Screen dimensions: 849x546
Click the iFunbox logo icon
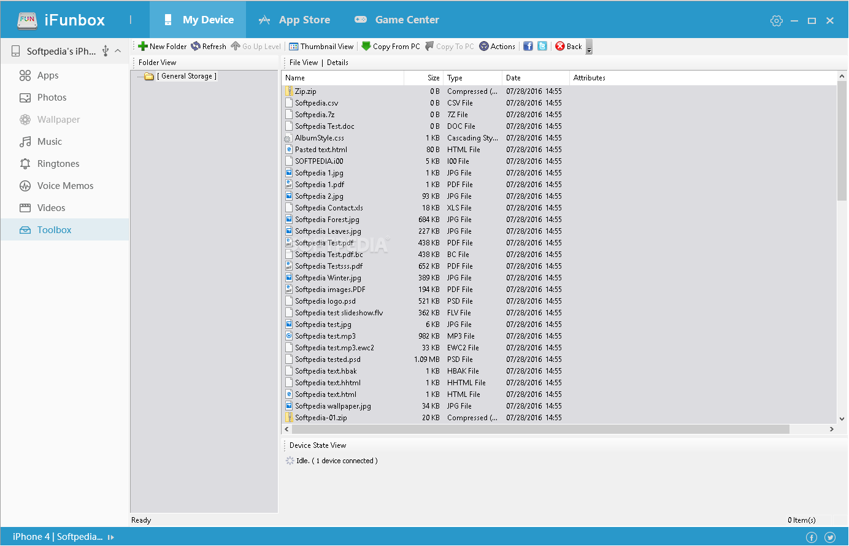pos(28,20)
